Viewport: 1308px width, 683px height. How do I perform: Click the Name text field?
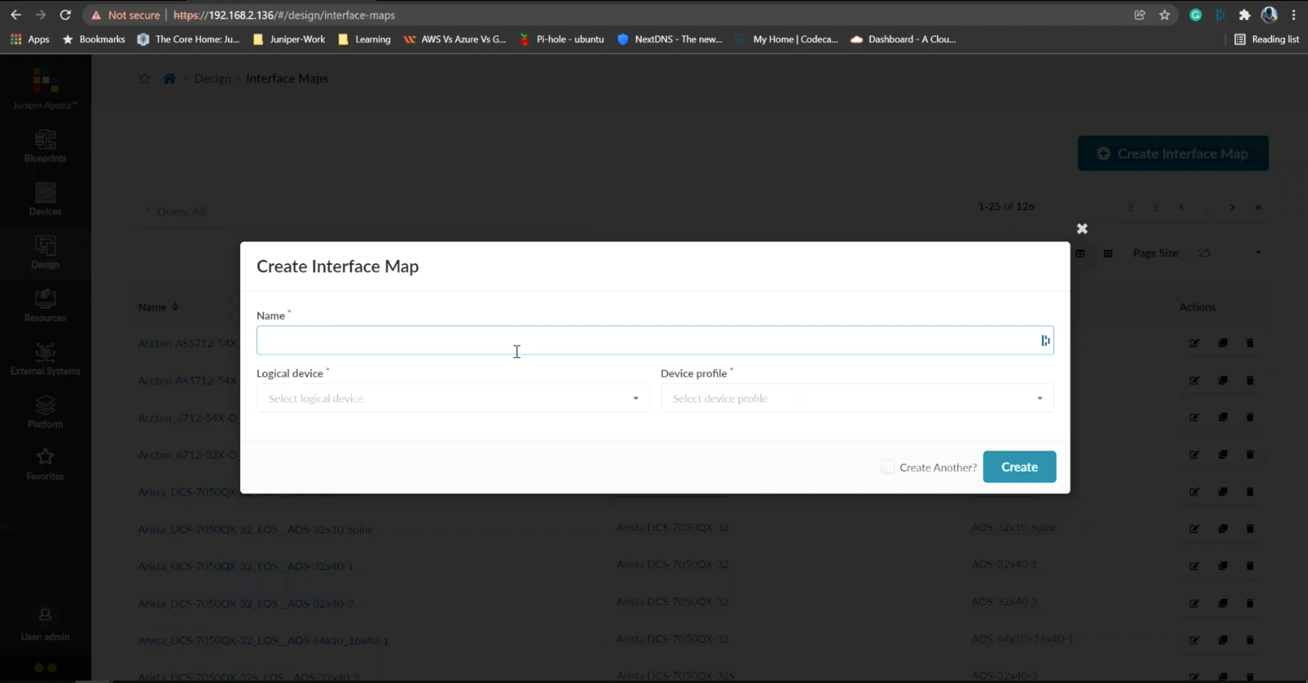655,340
